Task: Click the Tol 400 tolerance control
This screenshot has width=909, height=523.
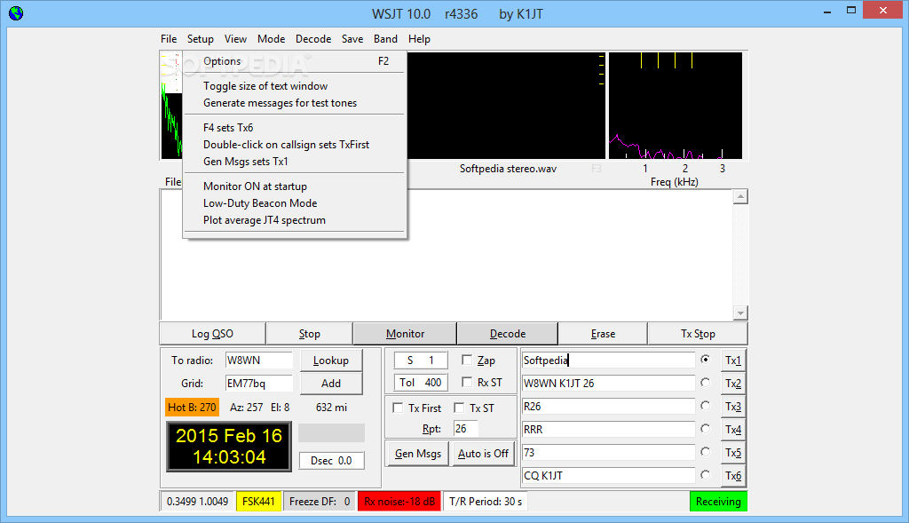Action: tap(420, 382)
